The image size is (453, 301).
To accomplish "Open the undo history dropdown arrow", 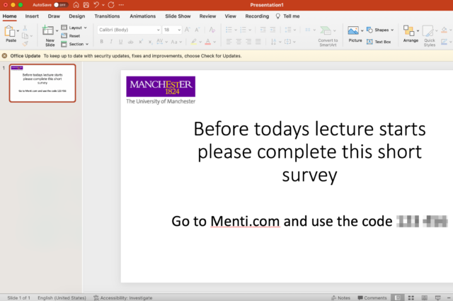I will point(103,5).
